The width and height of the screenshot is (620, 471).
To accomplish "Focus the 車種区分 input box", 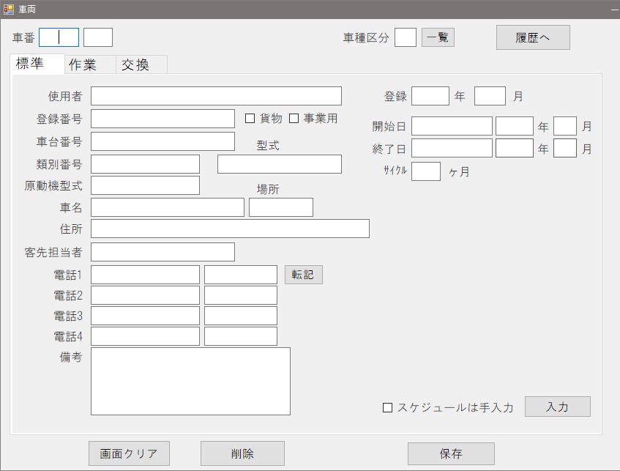I will coord(405,37).
